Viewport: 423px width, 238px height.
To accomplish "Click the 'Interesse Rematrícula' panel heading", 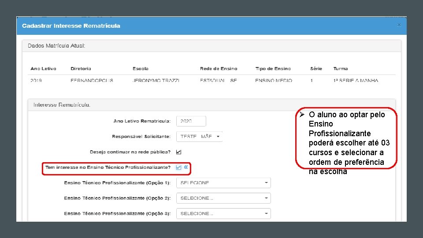I will (x=62, y=105).
